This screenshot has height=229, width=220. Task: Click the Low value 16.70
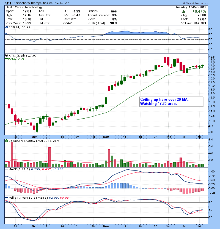coord(27,19)
